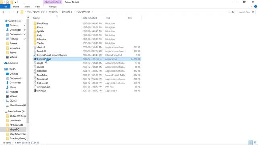This screenshot has width=258, height=145.
Task: Open OneDrive in navigation pane
Action: pos(13,63)
